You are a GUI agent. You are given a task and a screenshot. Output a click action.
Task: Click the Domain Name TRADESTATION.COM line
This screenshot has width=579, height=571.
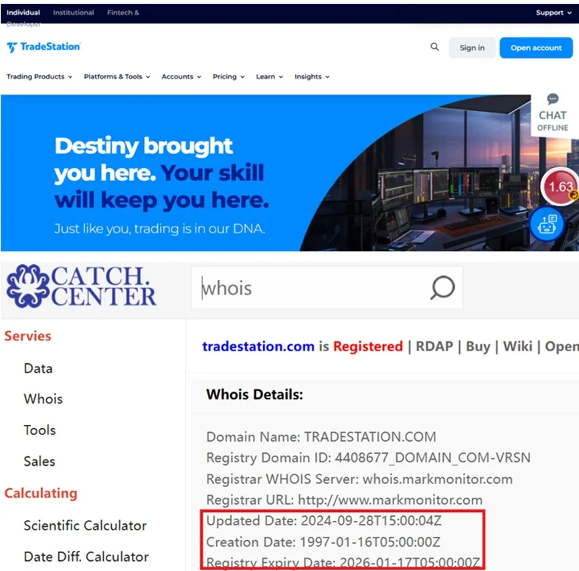click(321, 437)
